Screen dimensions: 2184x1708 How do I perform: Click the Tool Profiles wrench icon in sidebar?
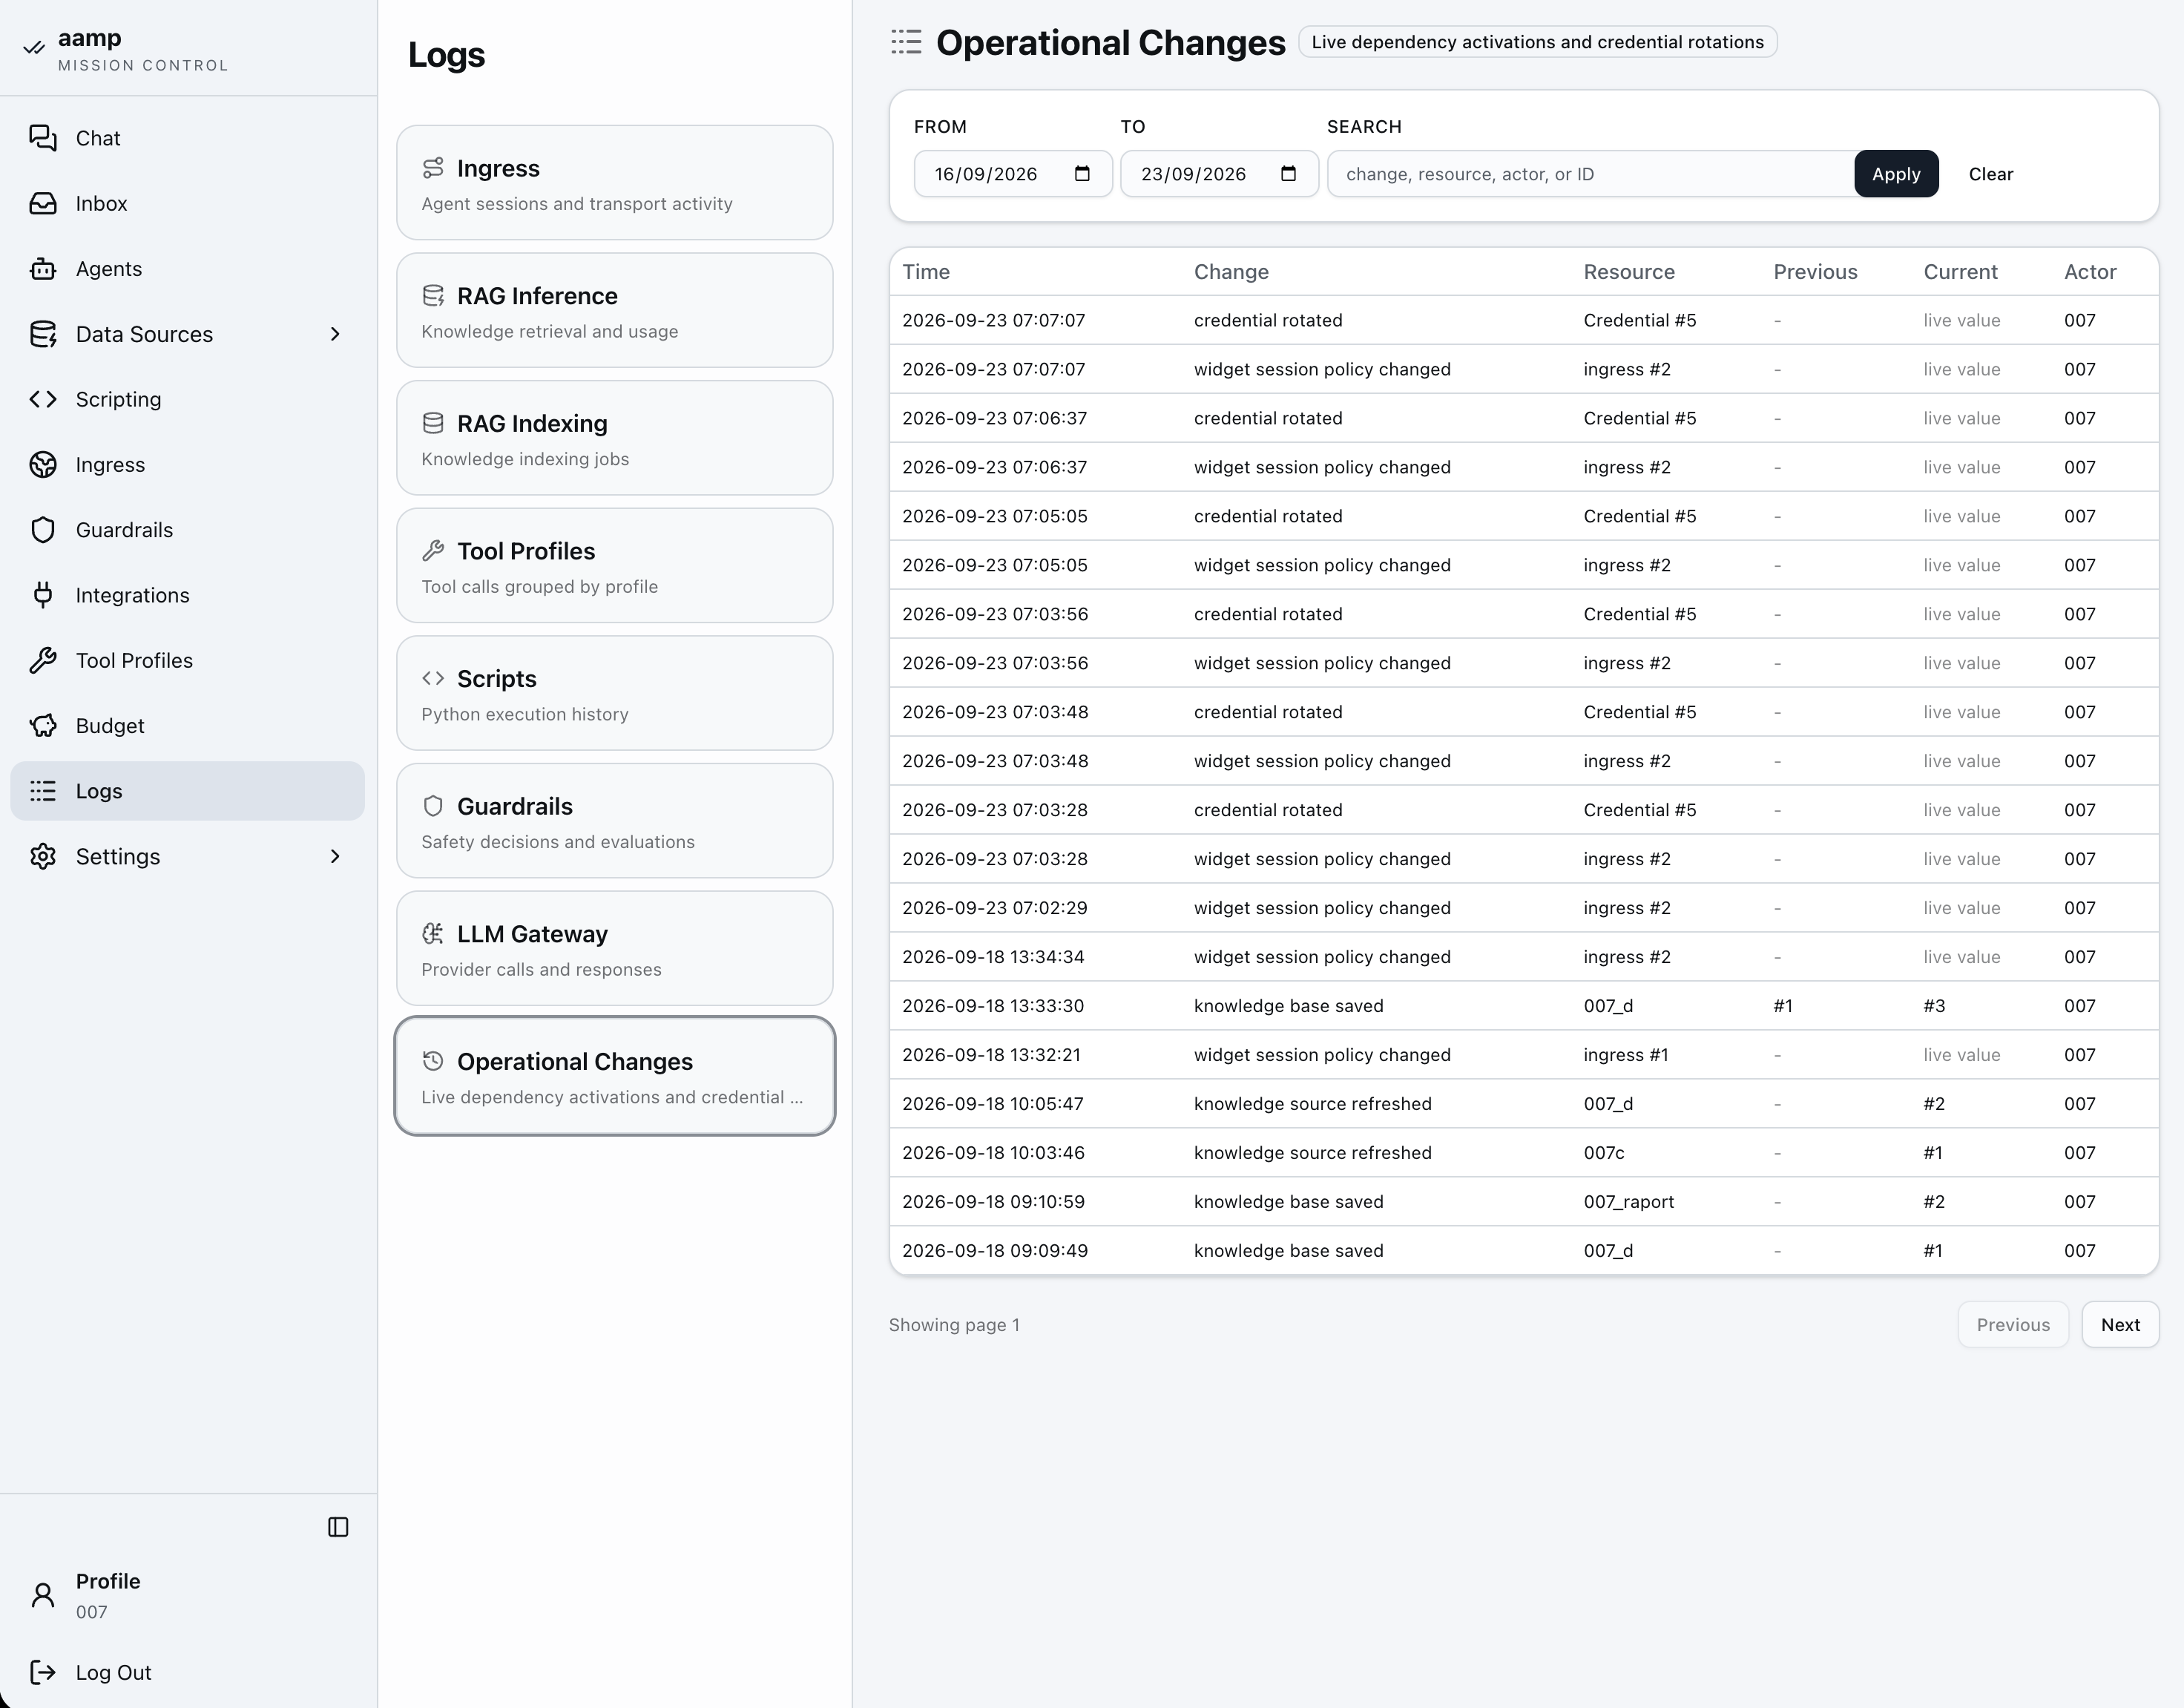pos(43,660)
